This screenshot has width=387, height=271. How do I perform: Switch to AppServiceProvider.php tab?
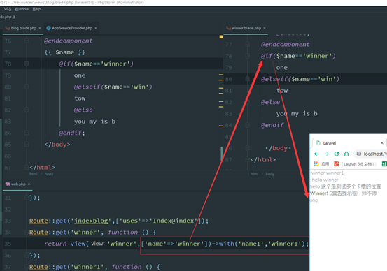72,28
